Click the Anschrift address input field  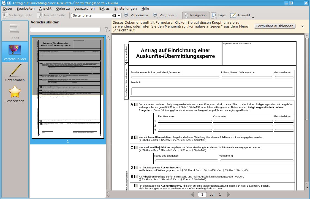[212, 91]
